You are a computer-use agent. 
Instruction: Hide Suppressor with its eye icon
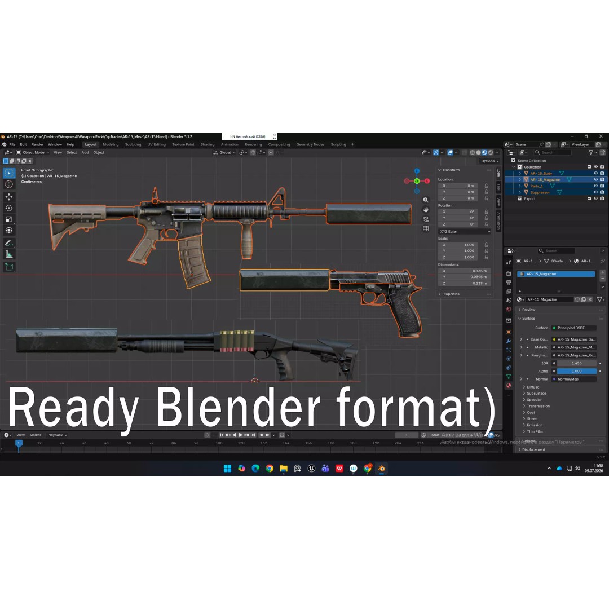tap(595, 192)
